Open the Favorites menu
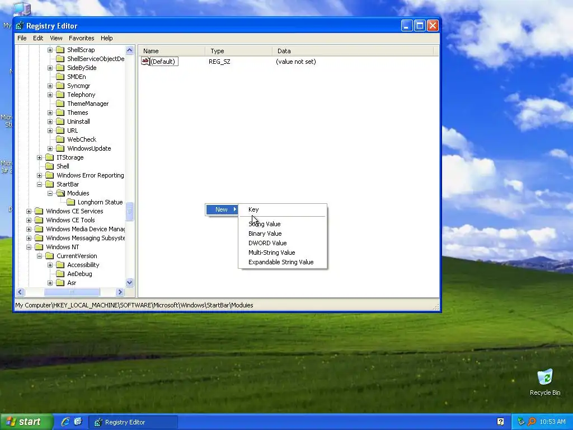 click(x=82, y=38)
